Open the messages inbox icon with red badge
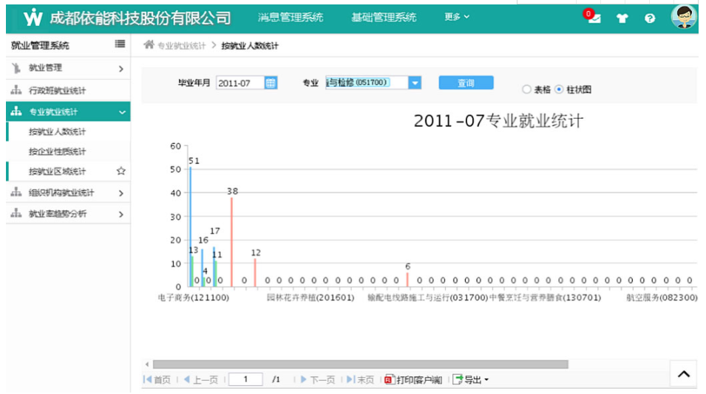This screenshot has height=394, width=706. tap(591, 17)
